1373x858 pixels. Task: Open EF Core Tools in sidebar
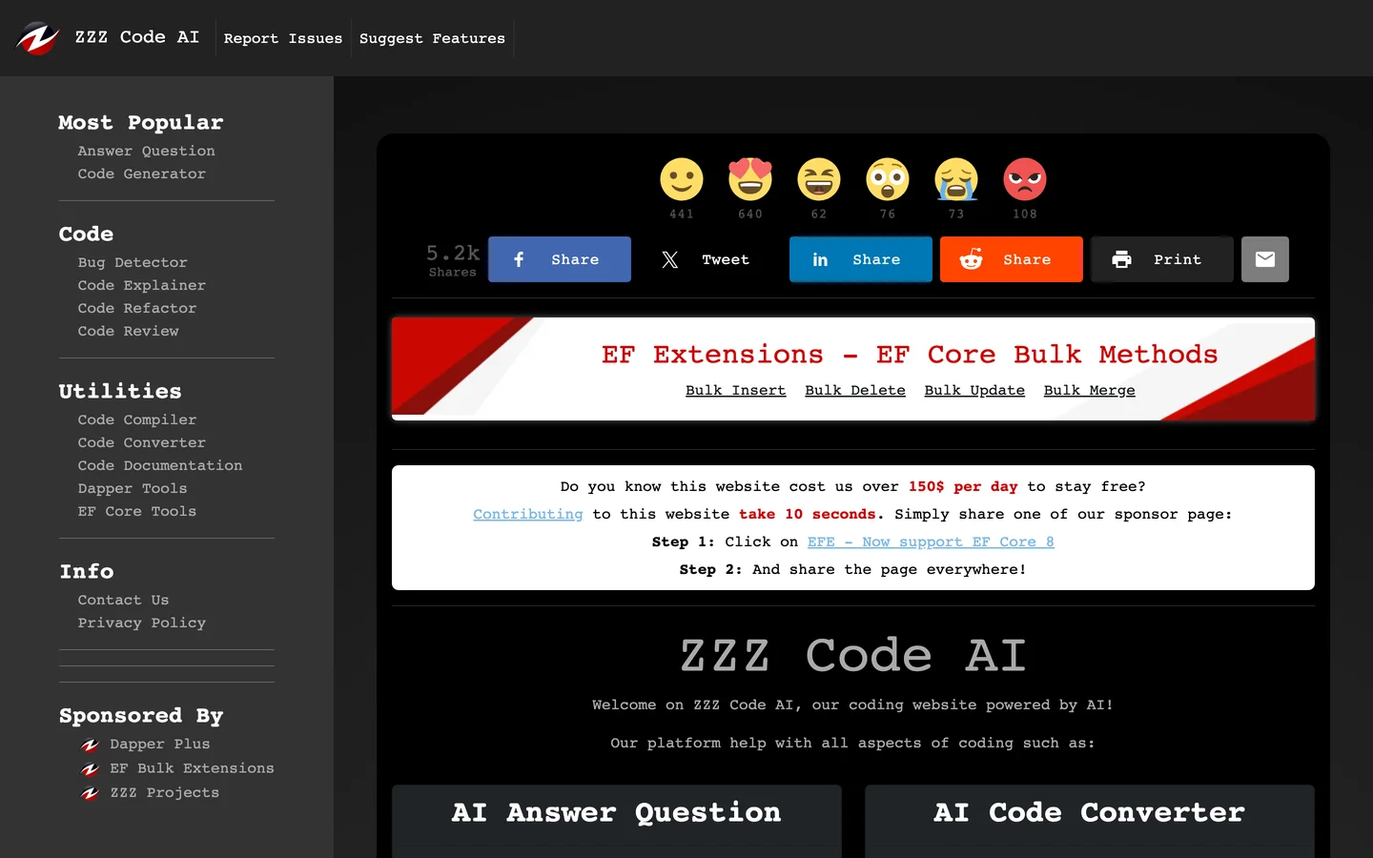137,511
